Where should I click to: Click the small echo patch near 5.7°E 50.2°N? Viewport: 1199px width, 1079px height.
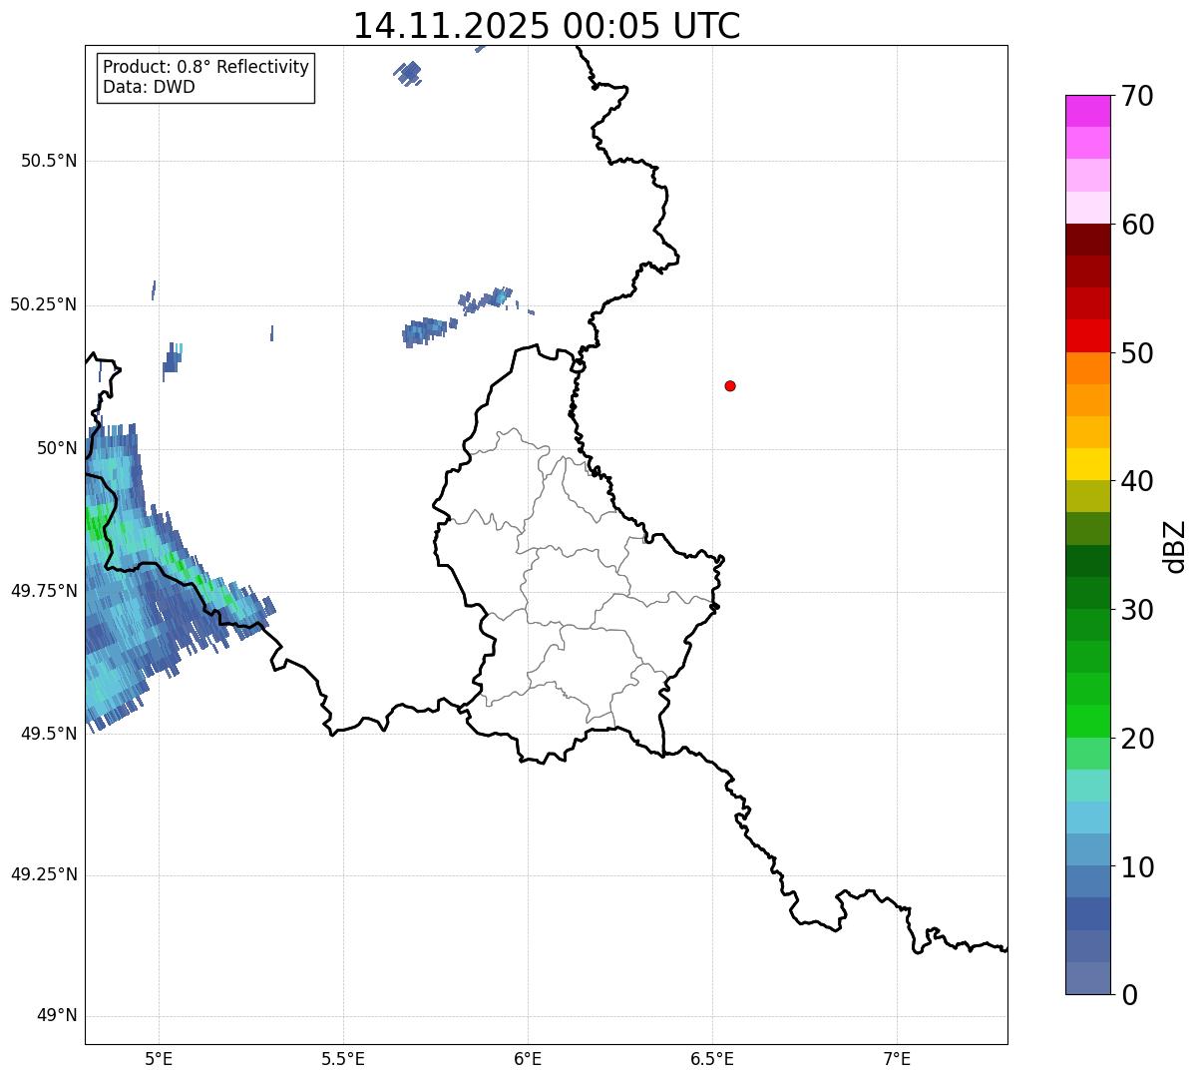tap(429, 330)
